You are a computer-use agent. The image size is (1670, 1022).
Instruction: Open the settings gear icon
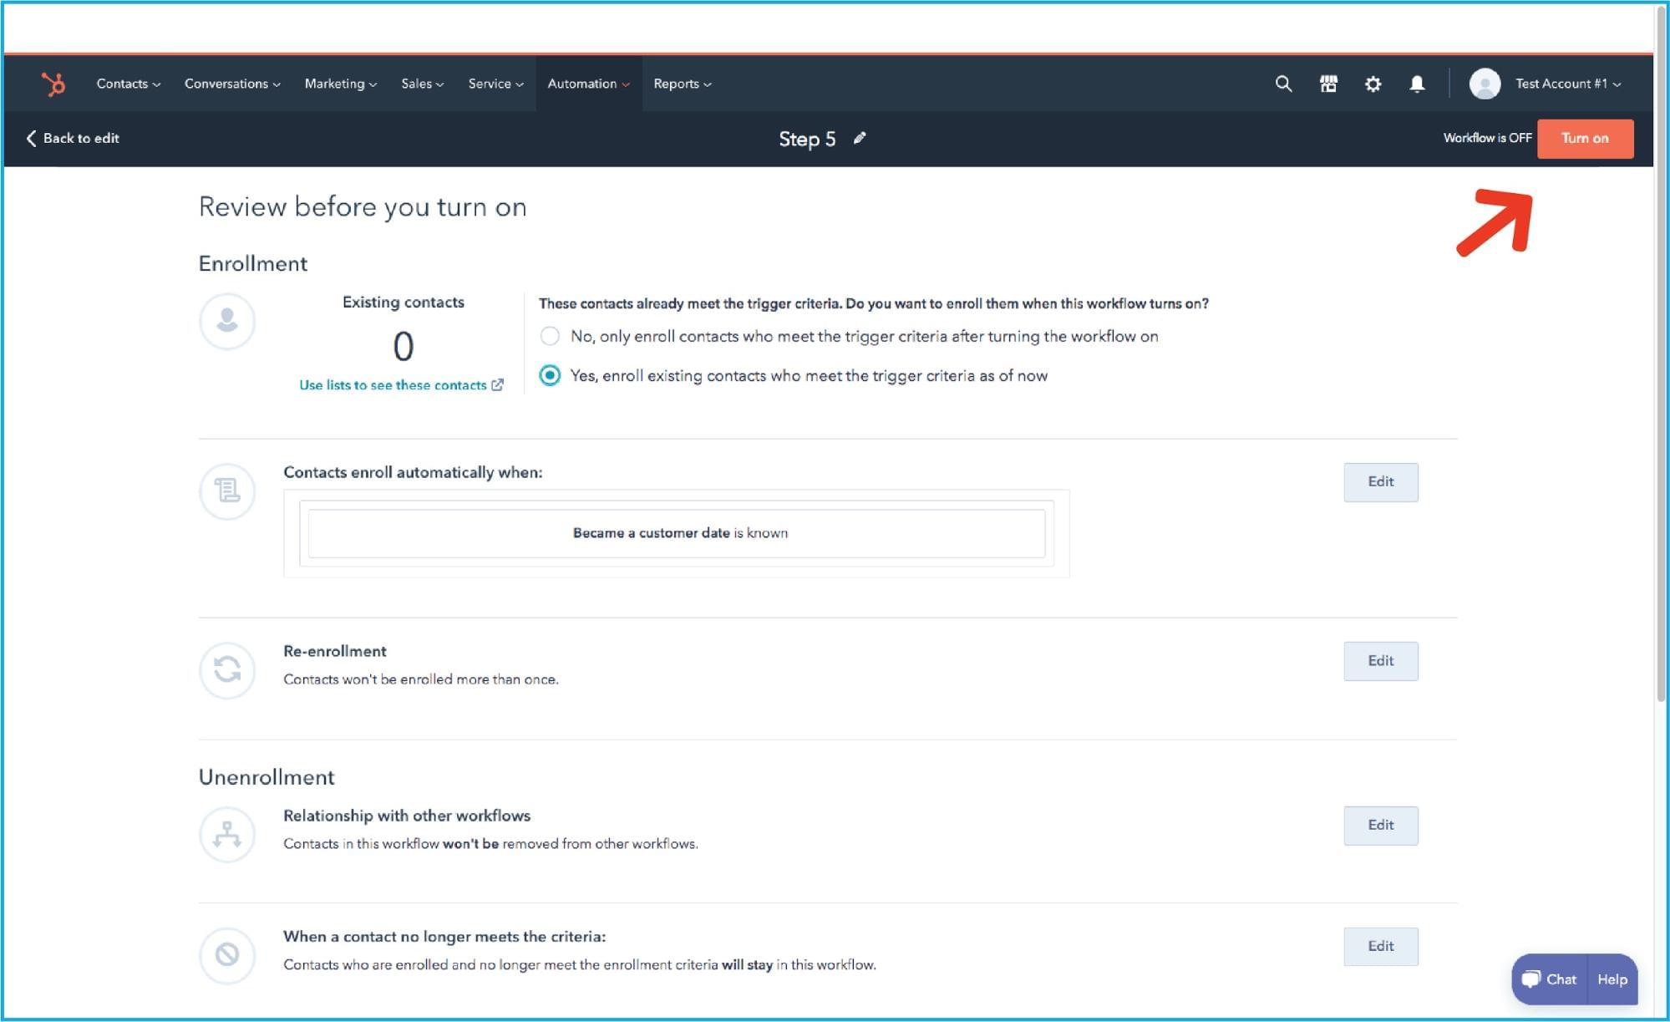(x=1373, y=84)
